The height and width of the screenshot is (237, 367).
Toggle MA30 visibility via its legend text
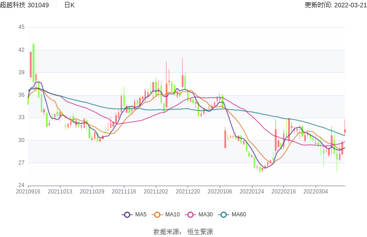(x=205, y=215)
